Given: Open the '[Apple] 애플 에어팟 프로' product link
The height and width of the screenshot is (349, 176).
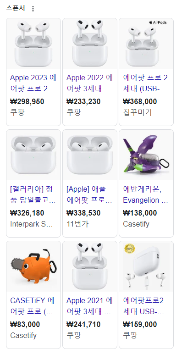Looking at the screenshot, I should pos(89,195).
